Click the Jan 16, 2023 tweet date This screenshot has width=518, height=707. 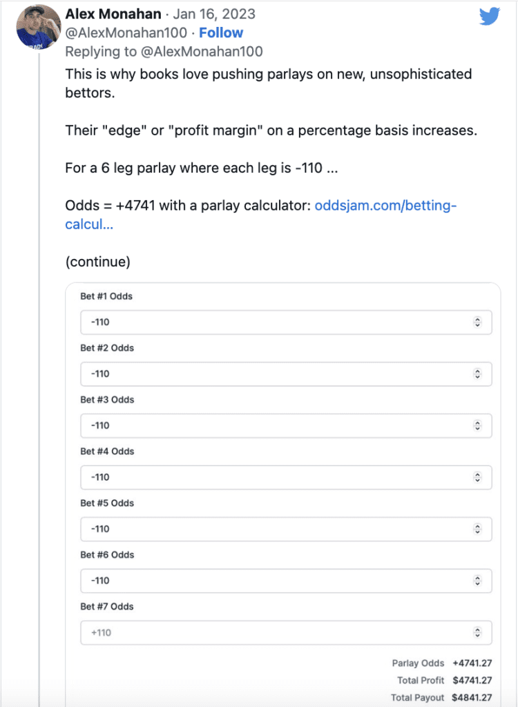214,14
